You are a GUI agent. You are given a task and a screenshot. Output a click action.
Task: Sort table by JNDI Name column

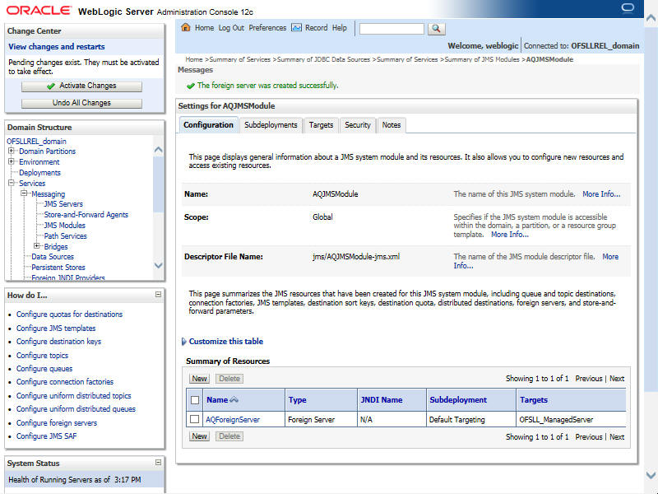click(x=382, y=400)
